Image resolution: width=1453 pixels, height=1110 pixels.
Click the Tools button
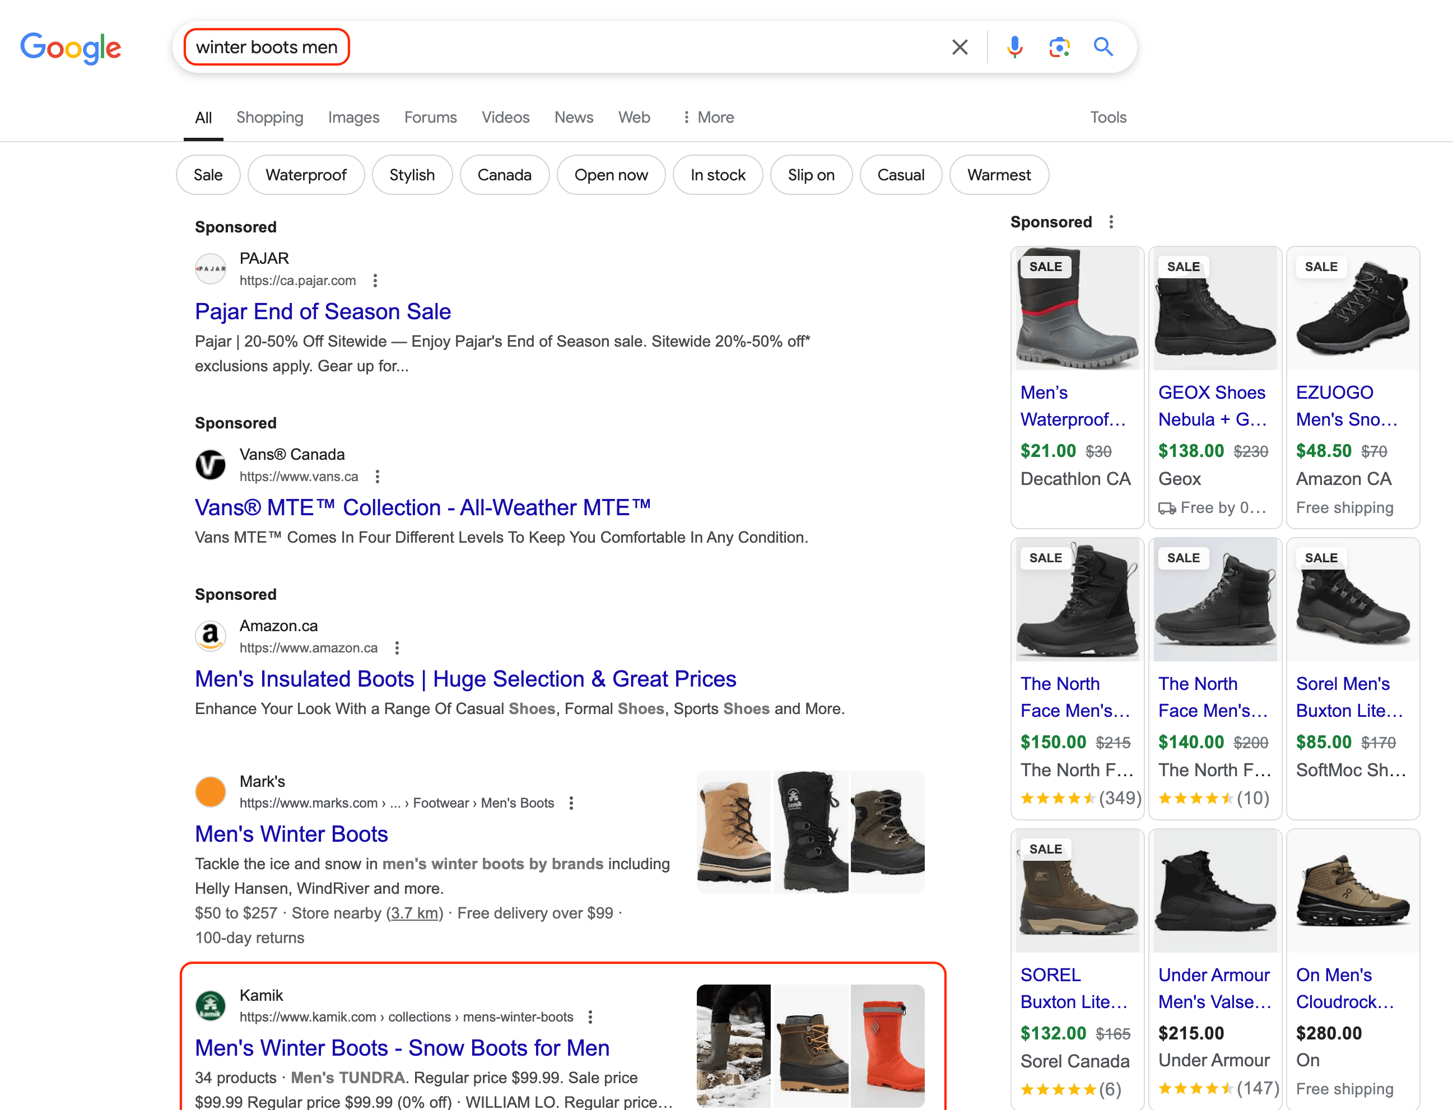click(x=1108, y=118)
